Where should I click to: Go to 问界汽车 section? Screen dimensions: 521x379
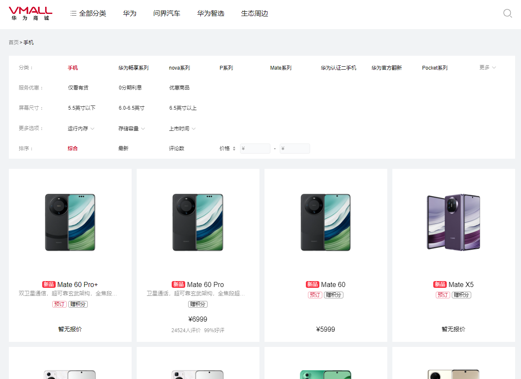167,14
